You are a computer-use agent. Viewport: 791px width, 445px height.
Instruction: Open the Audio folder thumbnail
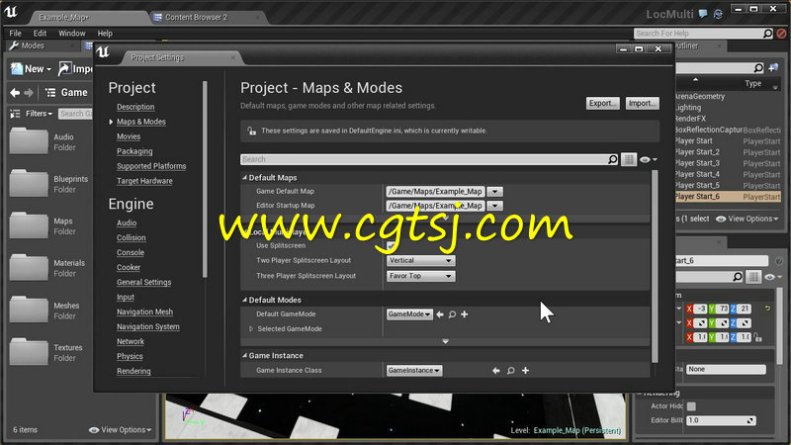29,141
